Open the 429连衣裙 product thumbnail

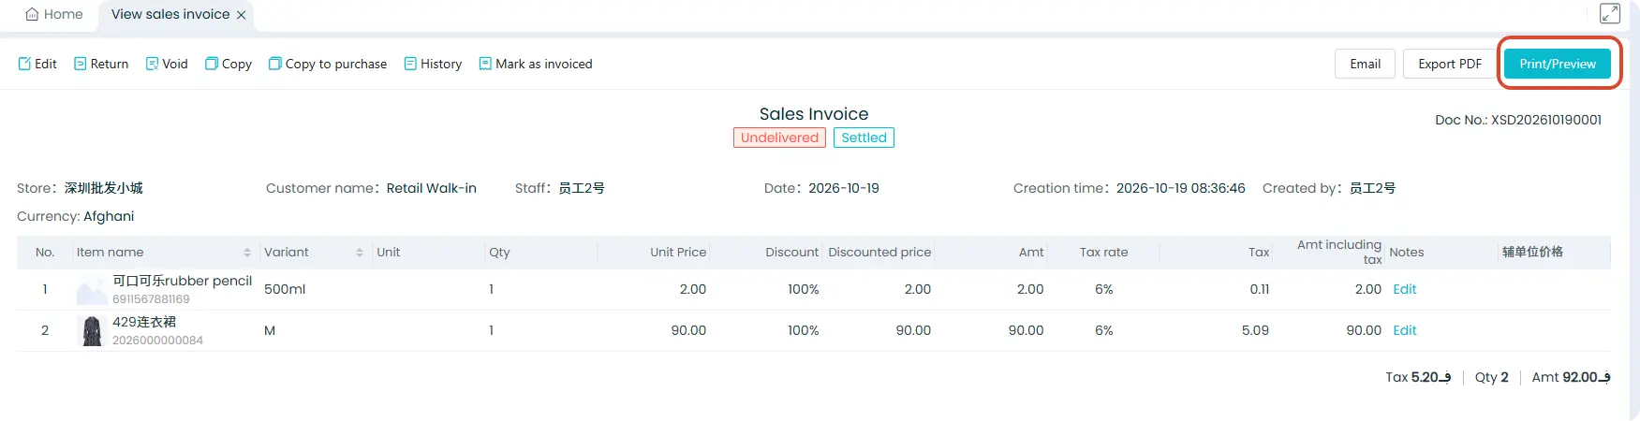point(92,330)
